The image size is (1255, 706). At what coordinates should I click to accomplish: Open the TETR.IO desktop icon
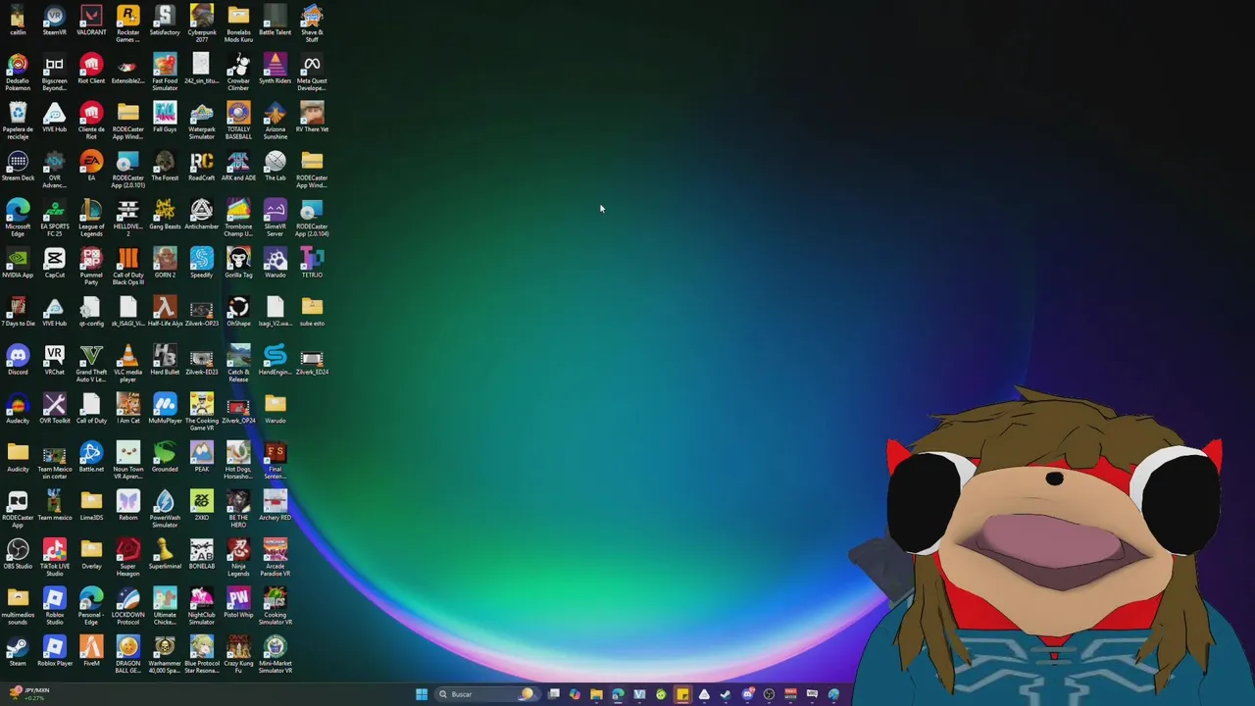[x=312, y=264]
